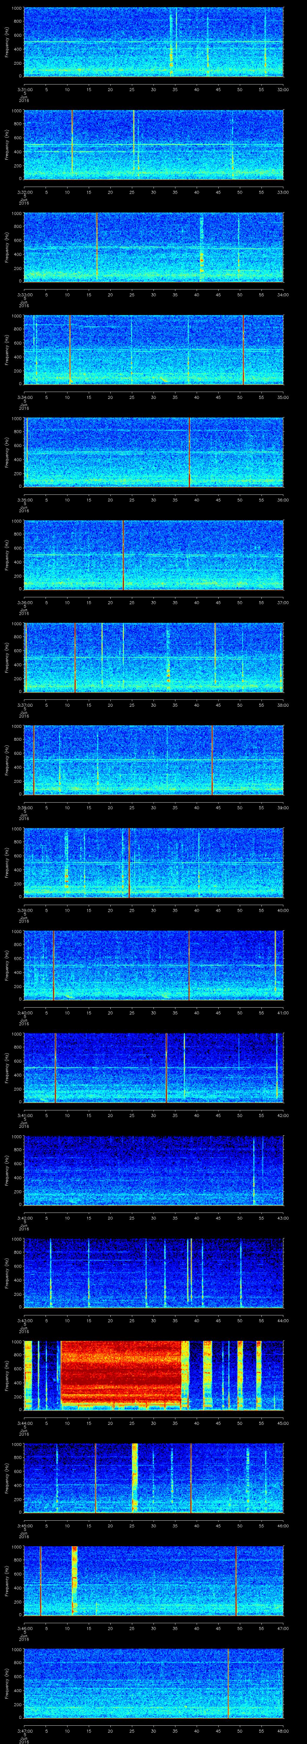Click the '3:38:00' start time label

point(24,808)
